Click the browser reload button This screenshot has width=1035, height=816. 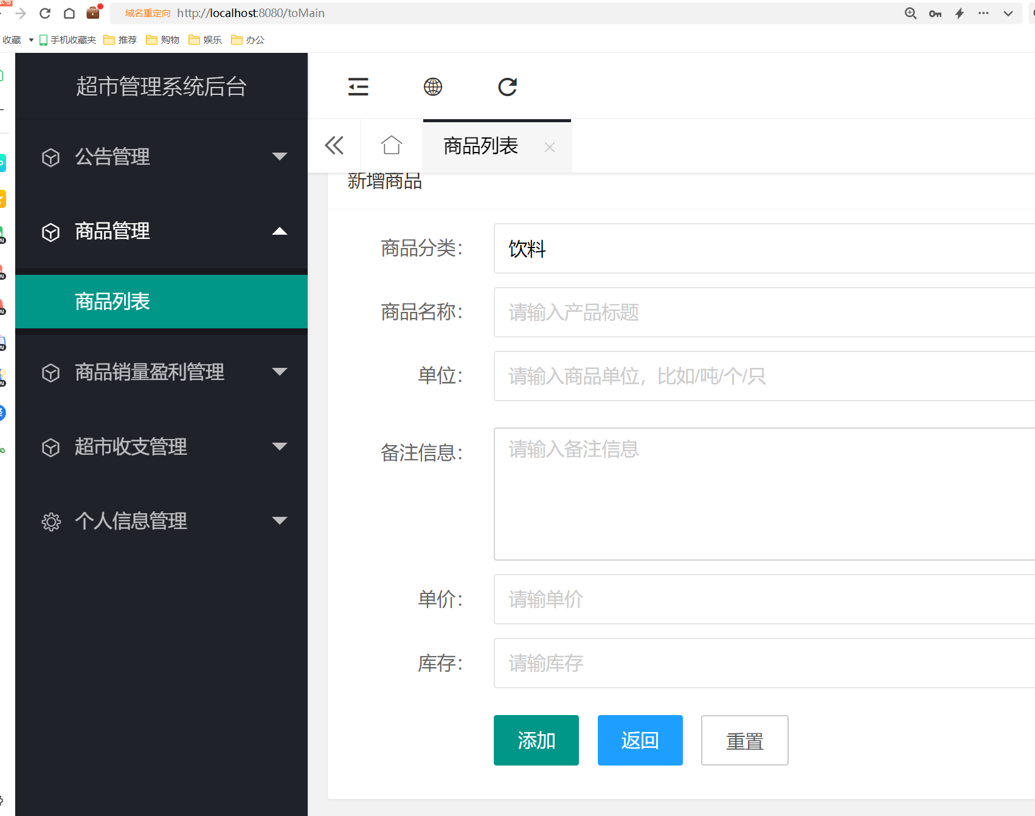pos(45,13)
